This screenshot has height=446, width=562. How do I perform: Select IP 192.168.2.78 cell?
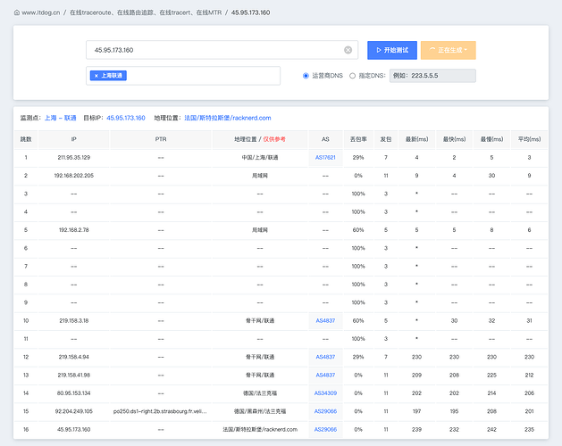click(74, 230)
